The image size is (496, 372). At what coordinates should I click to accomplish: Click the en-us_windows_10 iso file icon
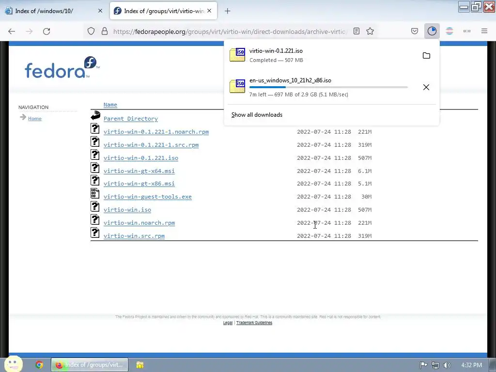237,86
